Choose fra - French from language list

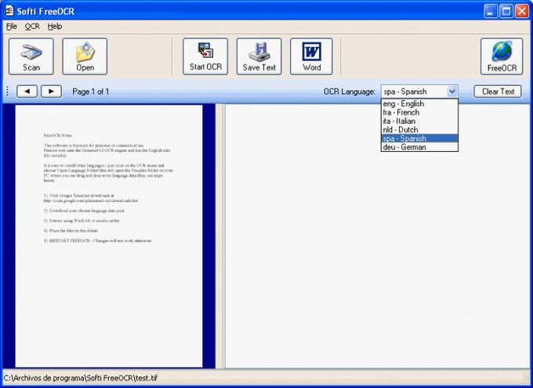pos(419,113)
